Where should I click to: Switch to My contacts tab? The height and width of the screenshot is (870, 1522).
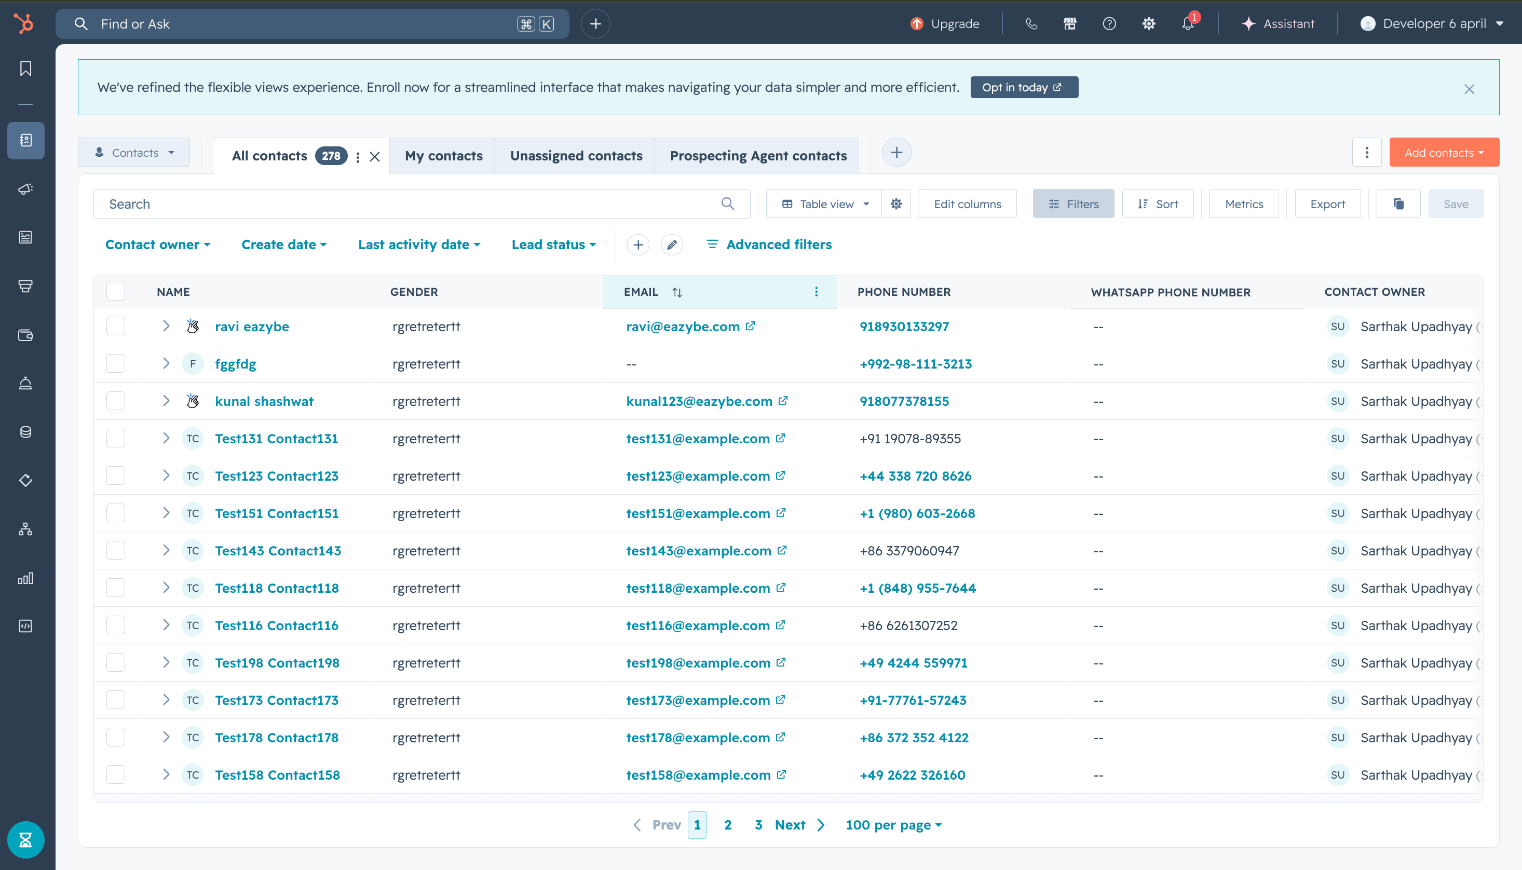pyautogui.click(x=443, y=156)
